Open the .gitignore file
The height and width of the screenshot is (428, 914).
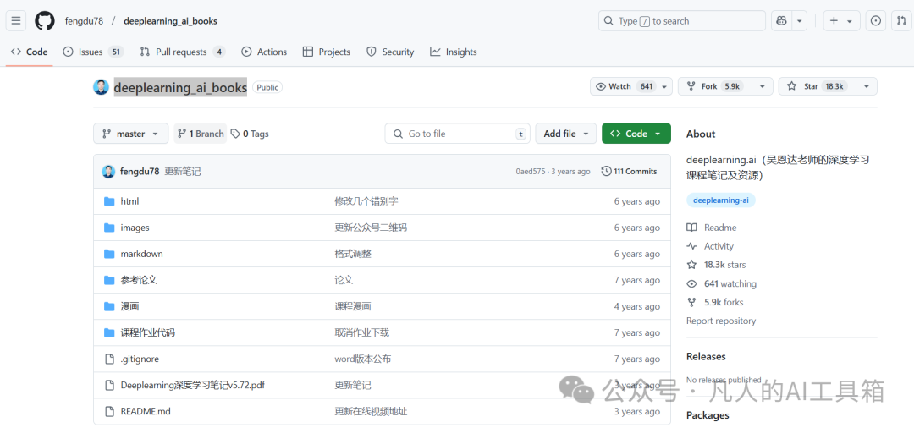pyautogui.click(x=140, y=359)
